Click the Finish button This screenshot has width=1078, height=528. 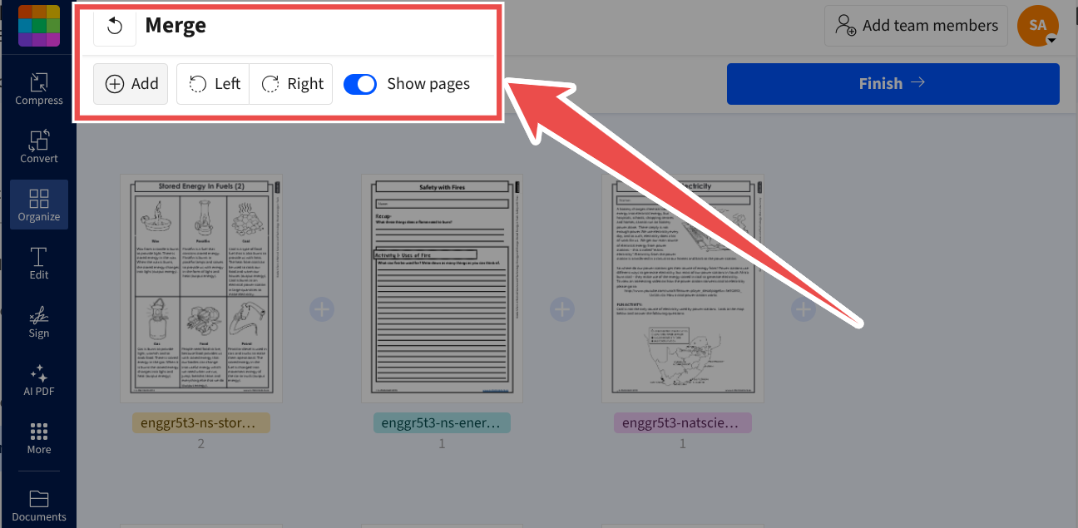(893, 83)
